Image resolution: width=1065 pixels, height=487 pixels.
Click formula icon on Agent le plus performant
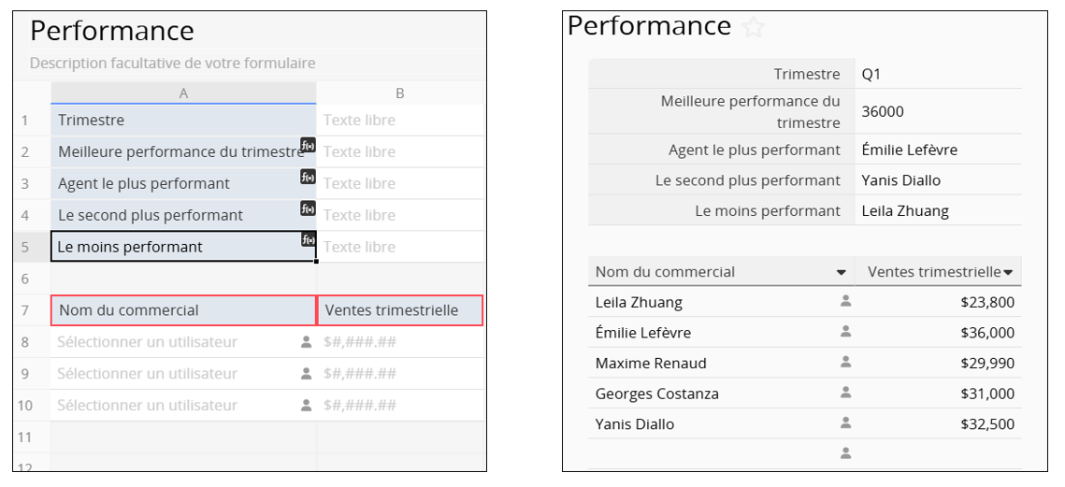[x=308, y=177]
